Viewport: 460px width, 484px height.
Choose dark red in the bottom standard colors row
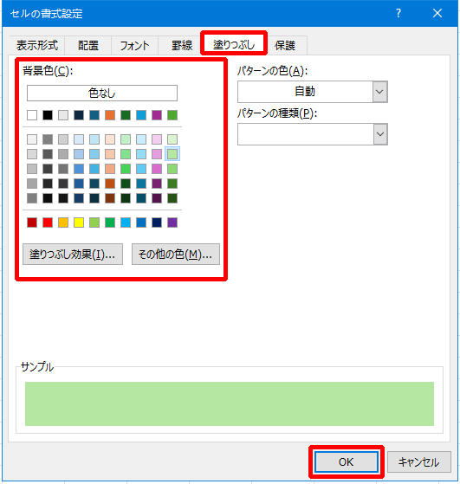[32, 223]
